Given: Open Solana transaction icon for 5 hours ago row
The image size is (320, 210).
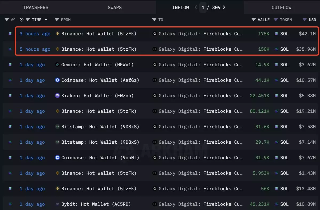Looking at the screenshot, I should [x=10, y=49].
